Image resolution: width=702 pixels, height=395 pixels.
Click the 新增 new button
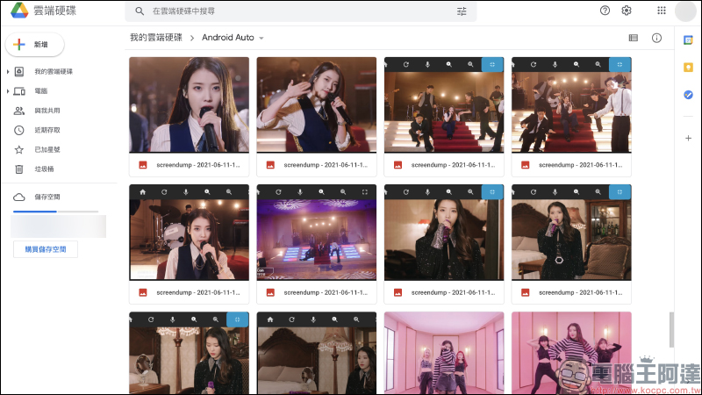tap(34, 45)
